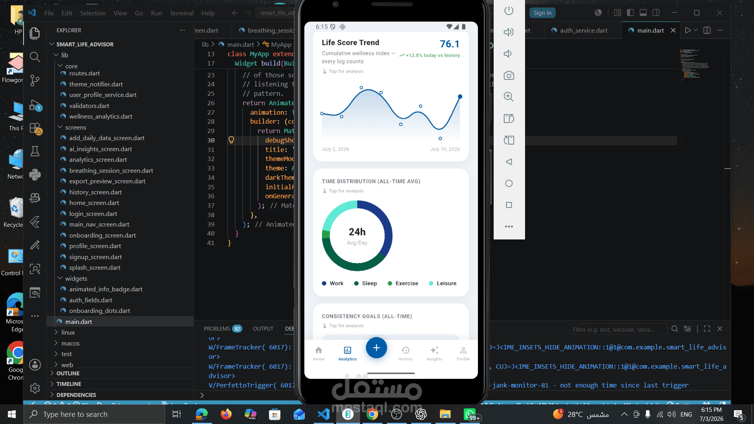Click the Sign In button

542,13
